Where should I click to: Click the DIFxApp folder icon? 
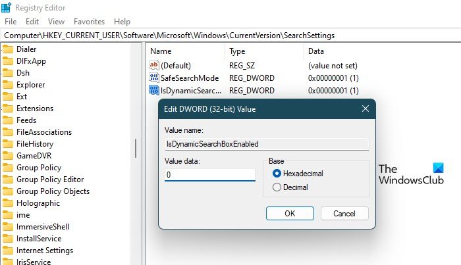8,61
